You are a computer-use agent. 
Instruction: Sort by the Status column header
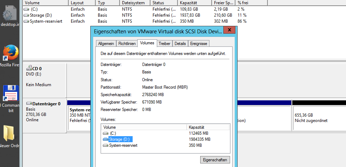click(164, 3)
